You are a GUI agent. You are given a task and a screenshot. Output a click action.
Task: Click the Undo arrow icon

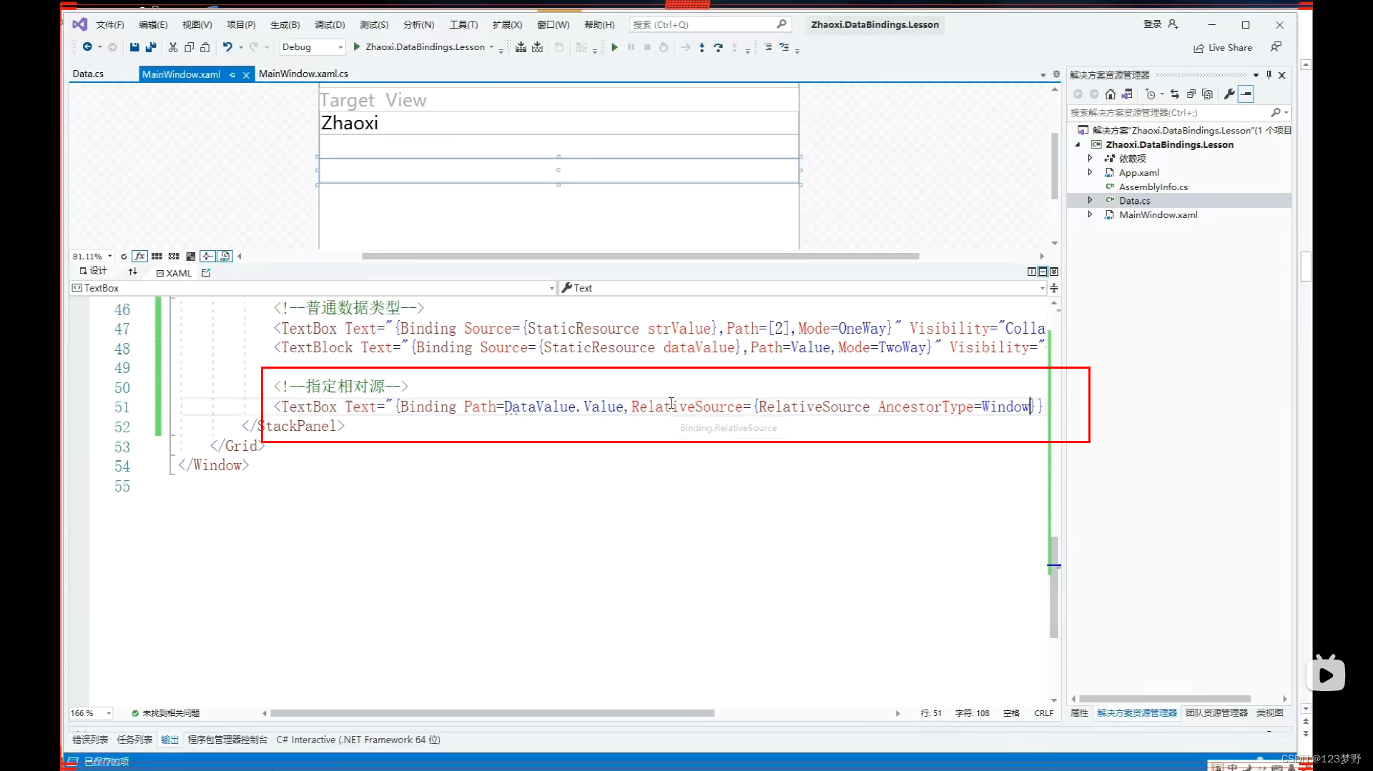tap(227, 47)
